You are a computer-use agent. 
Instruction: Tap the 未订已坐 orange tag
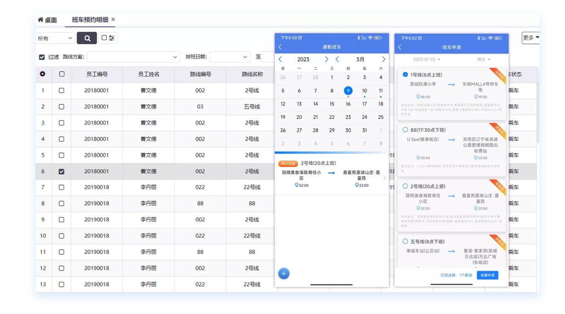(288, 163)
